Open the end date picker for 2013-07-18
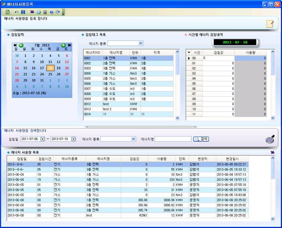The width and height of the screenshot is (282, 228). 73,139
